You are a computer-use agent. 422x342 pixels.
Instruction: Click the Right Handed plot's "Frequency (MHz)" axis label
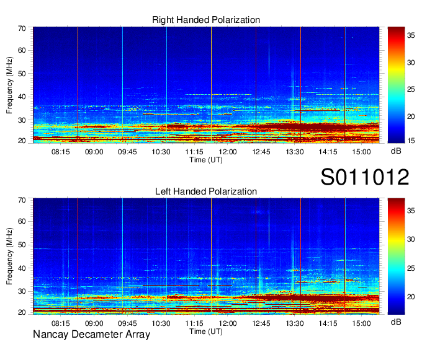point(9,85)
